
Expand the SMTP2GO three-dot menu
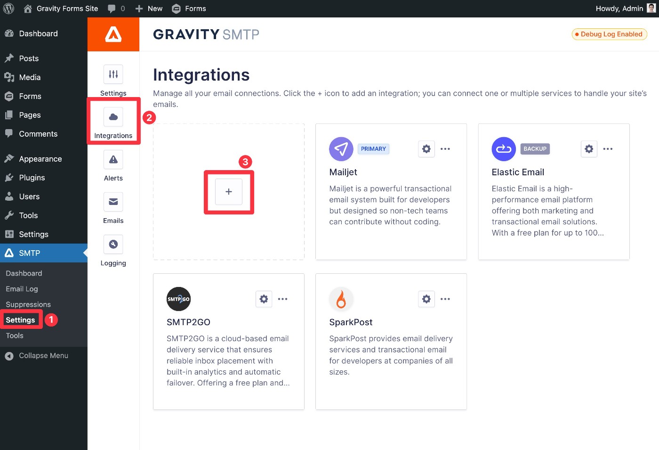point(283,299)
